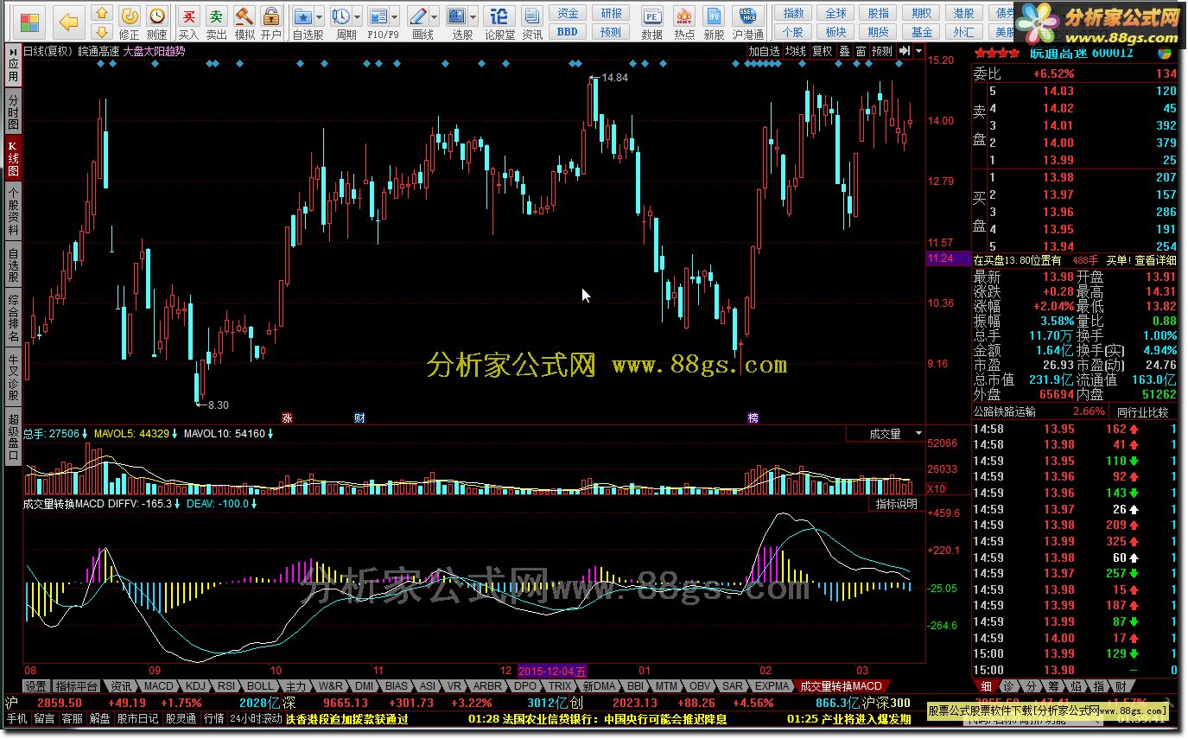Click the 指数 index button

point(793,13)
